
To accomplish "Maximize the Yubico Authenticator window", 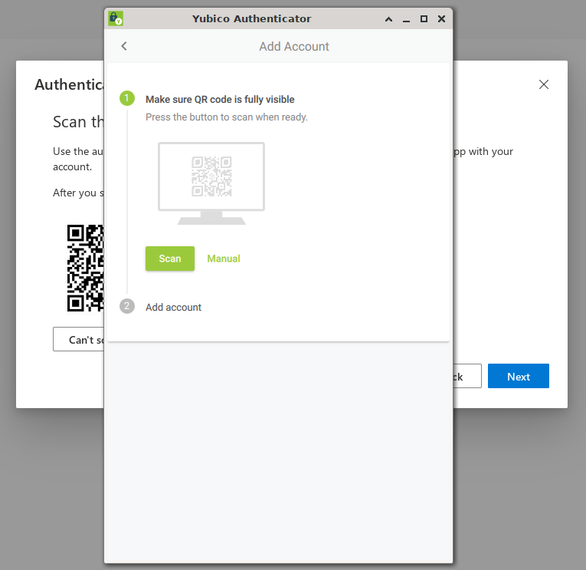I will 424,18.
